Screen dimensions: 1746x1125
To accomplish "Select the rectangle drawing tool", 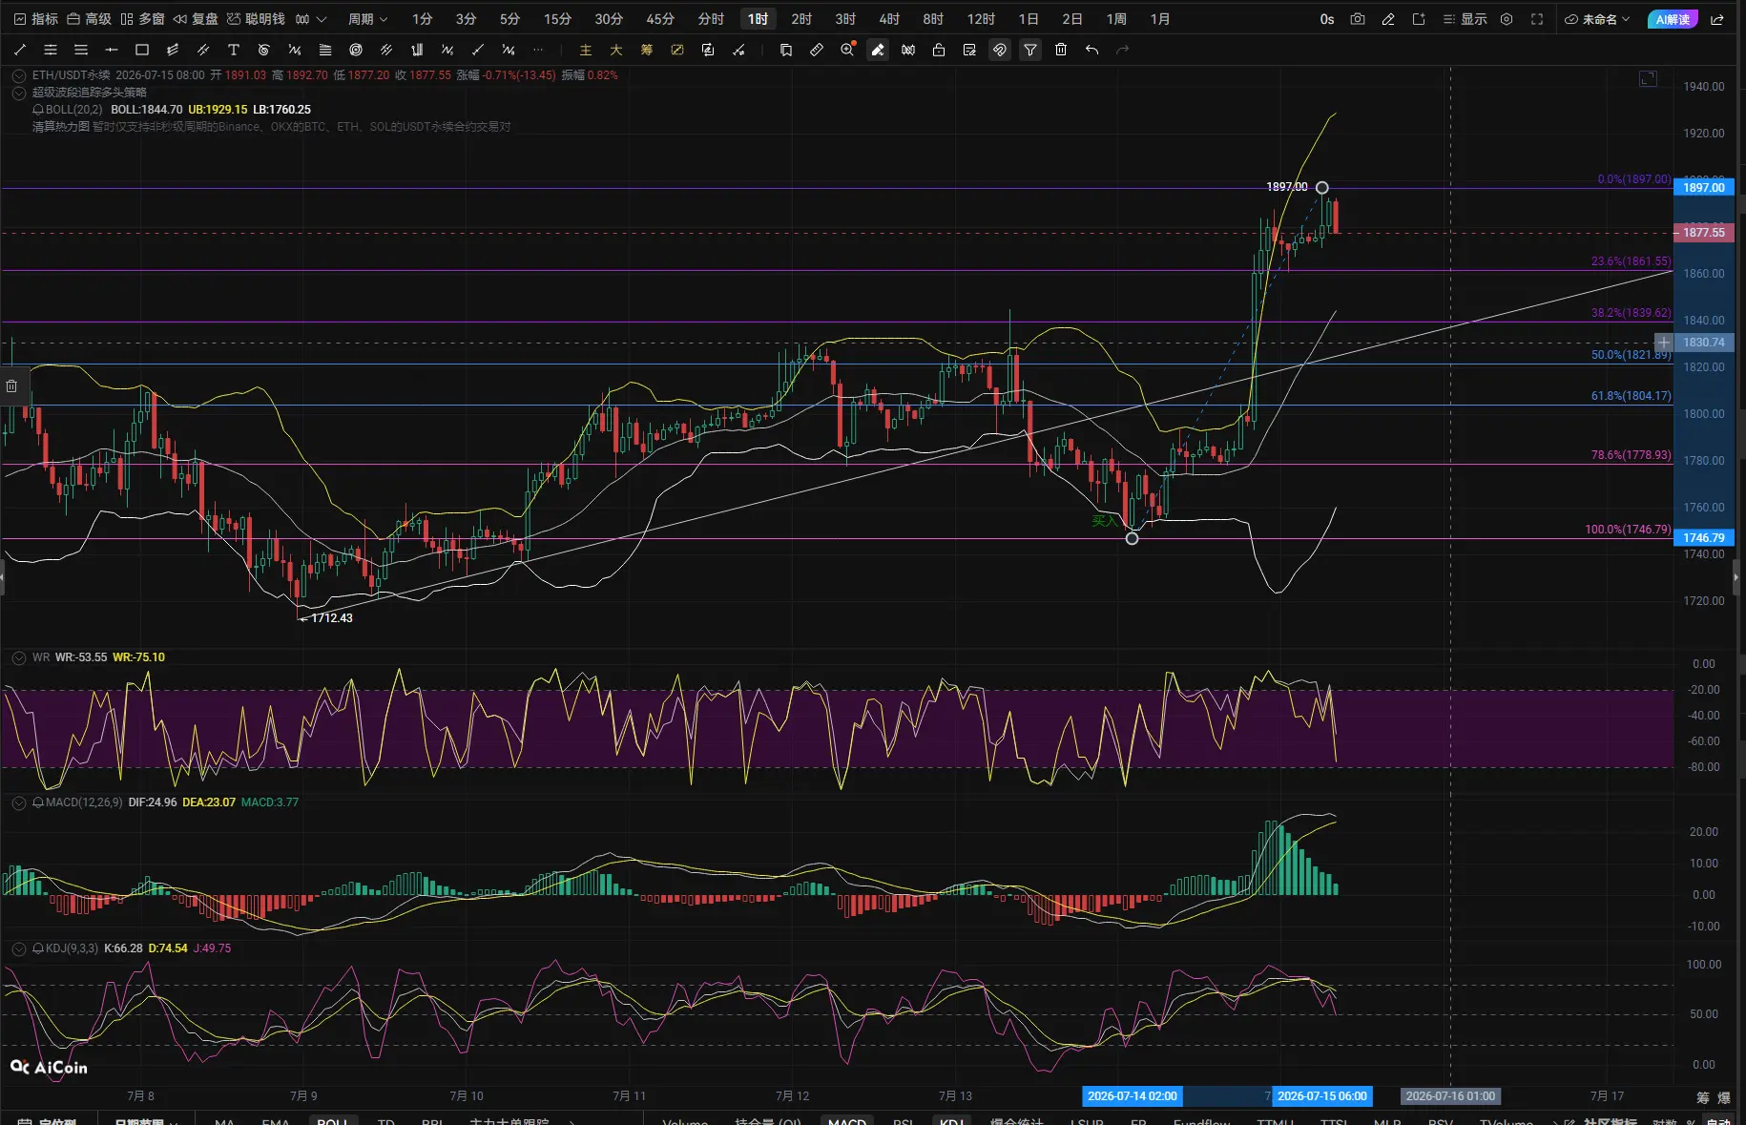I will pyautogui.click(x=142, y=50).
